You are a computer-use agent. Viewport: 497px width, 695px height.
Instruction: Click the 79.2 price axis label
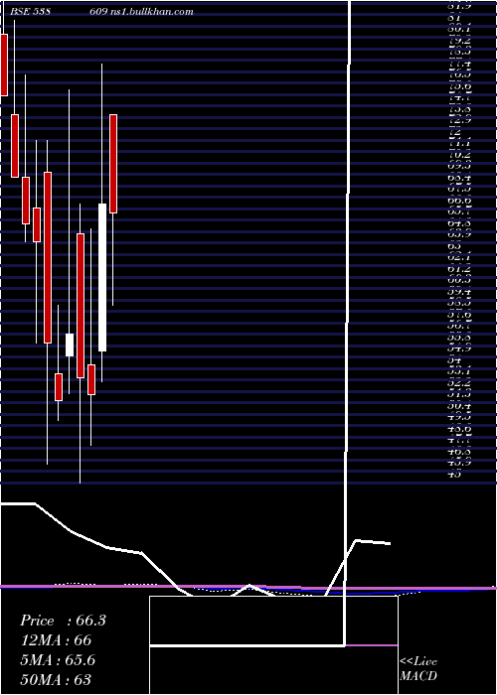[x=461, y=42]
